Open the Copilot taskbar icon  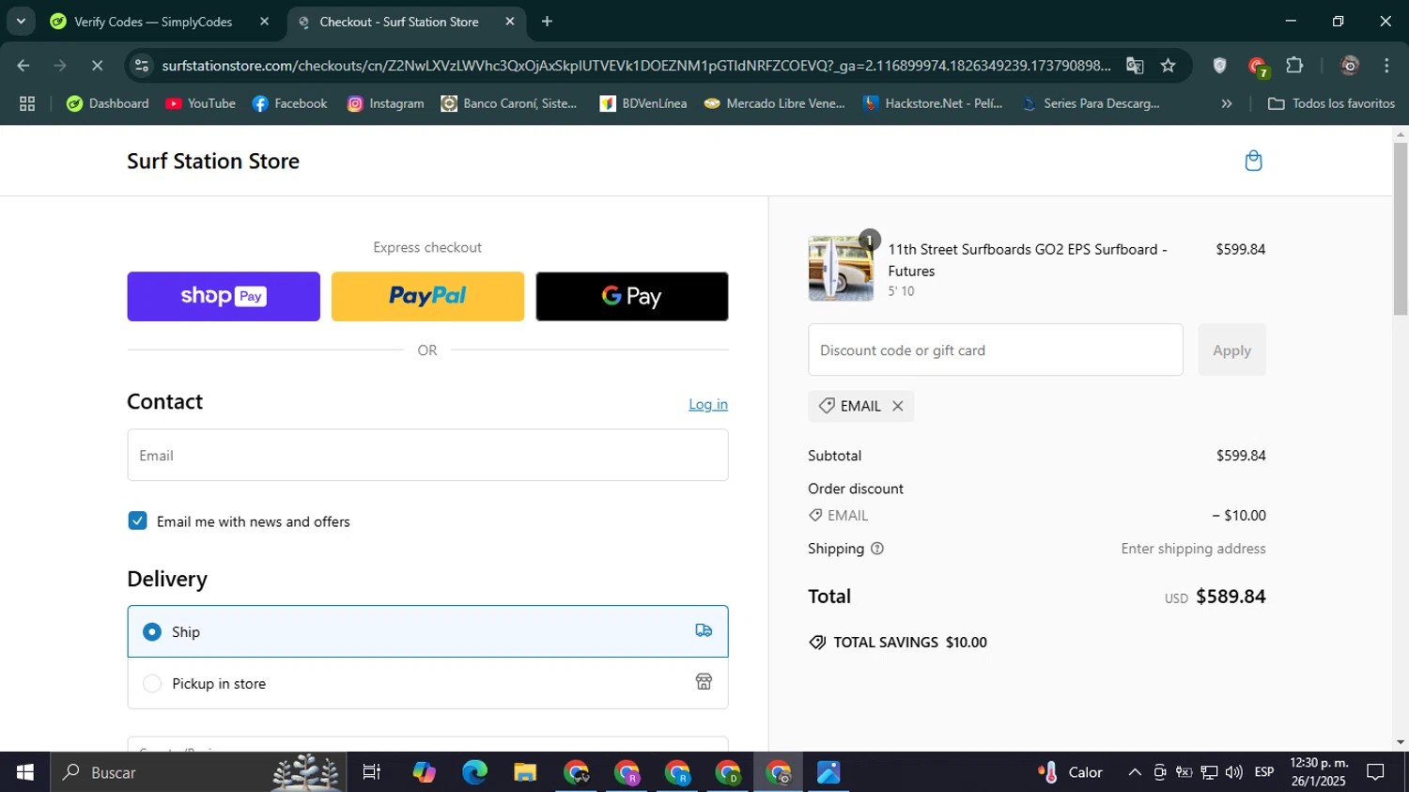pyautogui.click(x=424, y=772)
